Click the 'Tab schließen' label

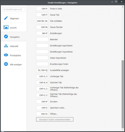click(56, 21)
